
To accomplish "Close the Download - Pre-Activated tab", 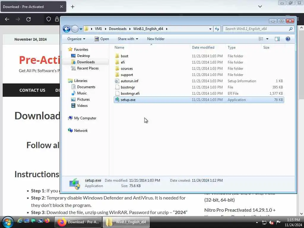I will pos(61,7).
